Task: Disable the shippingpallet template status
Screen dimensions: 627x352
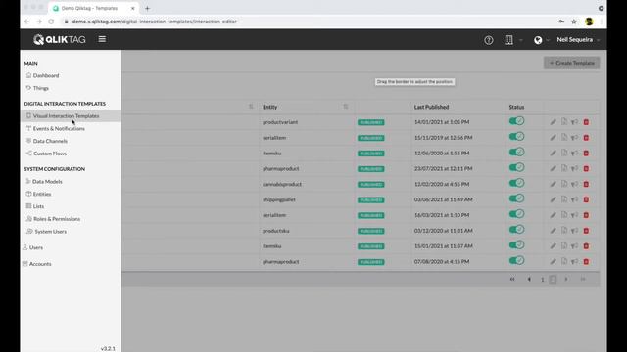Action: pos(516,198)
